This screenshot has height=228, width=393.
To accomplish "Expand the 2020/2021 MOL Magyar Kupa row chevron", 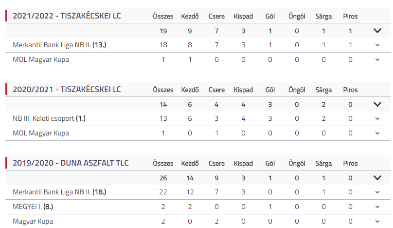I will click(377, 133).
